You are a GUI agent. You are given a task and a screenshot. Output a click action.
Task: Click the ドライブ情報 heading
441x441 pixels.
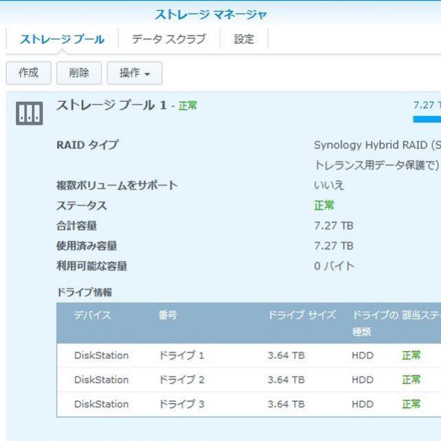85,293
